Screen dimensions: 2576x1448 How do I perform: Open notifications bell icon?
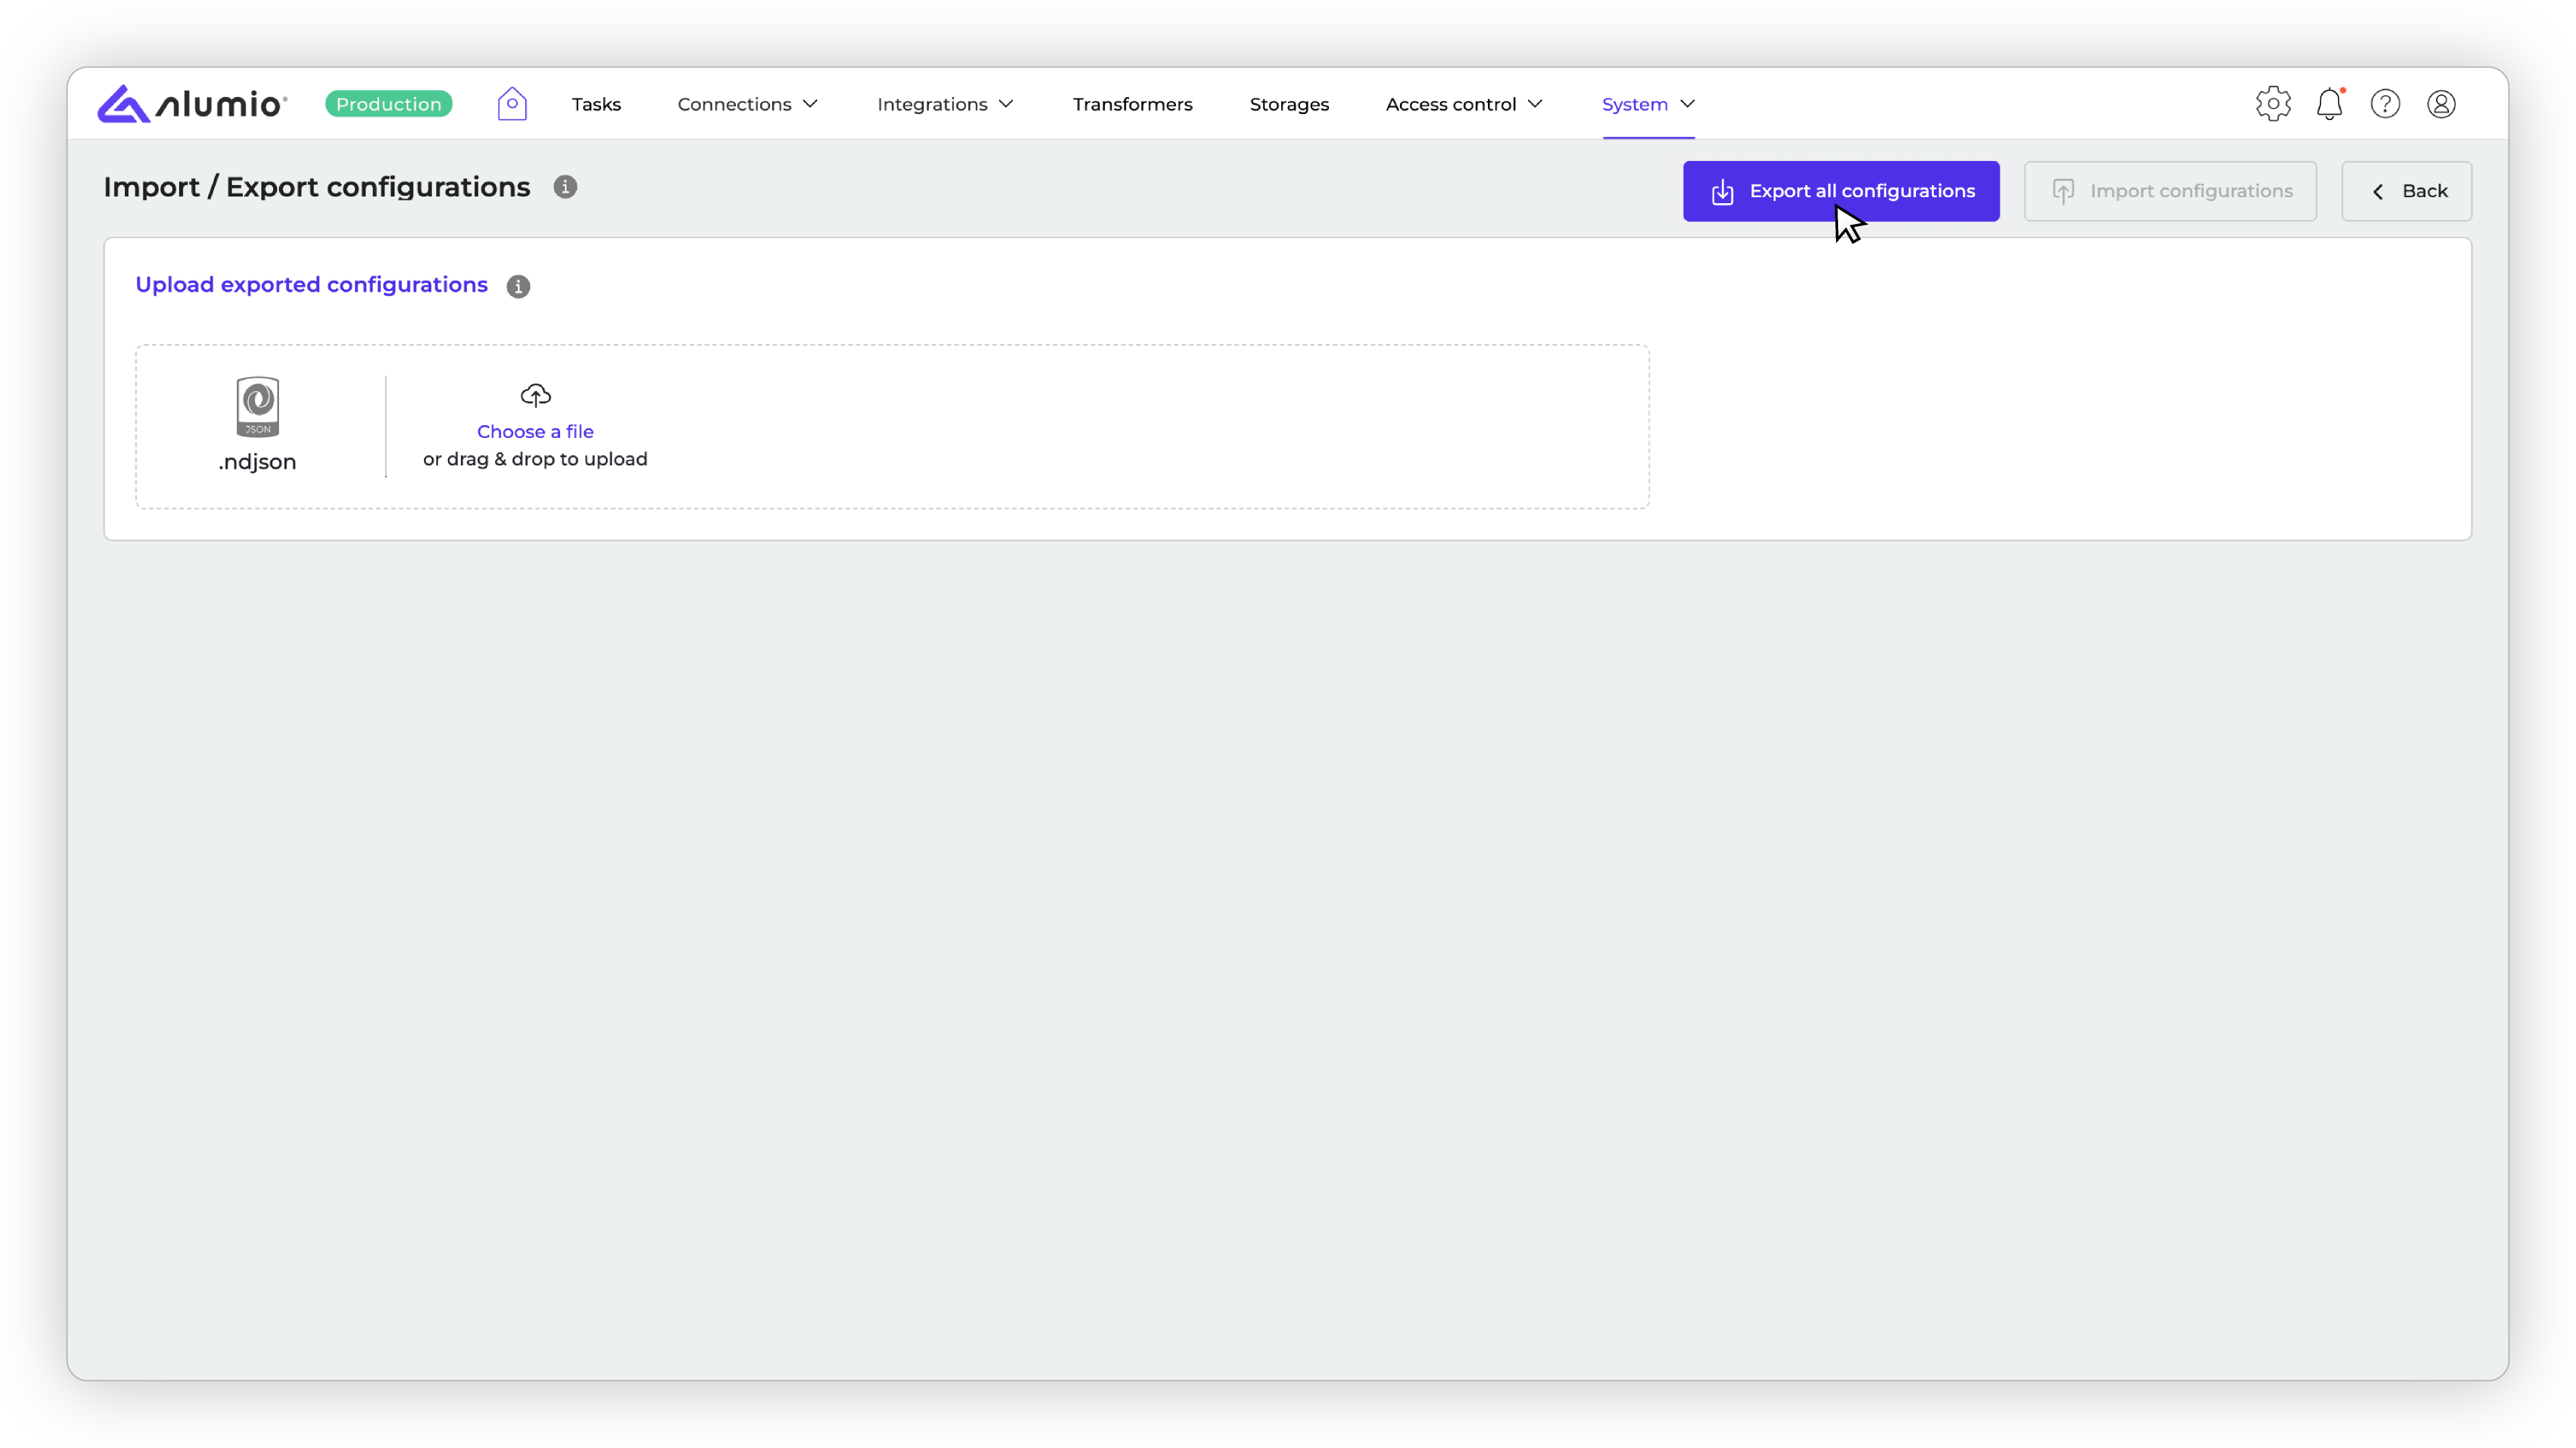(x=2329, y=104)
